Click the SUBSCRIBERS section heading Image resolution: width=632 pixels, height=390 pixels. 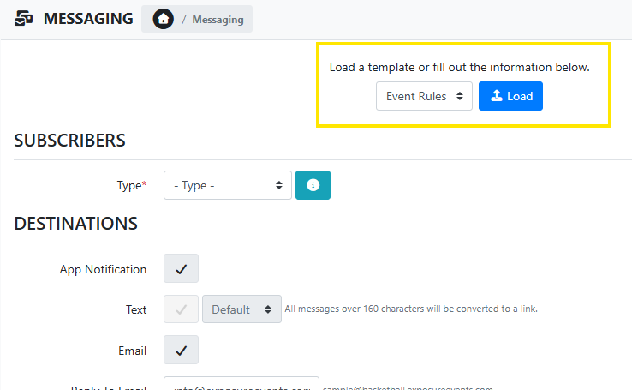[x=70, y=141]
